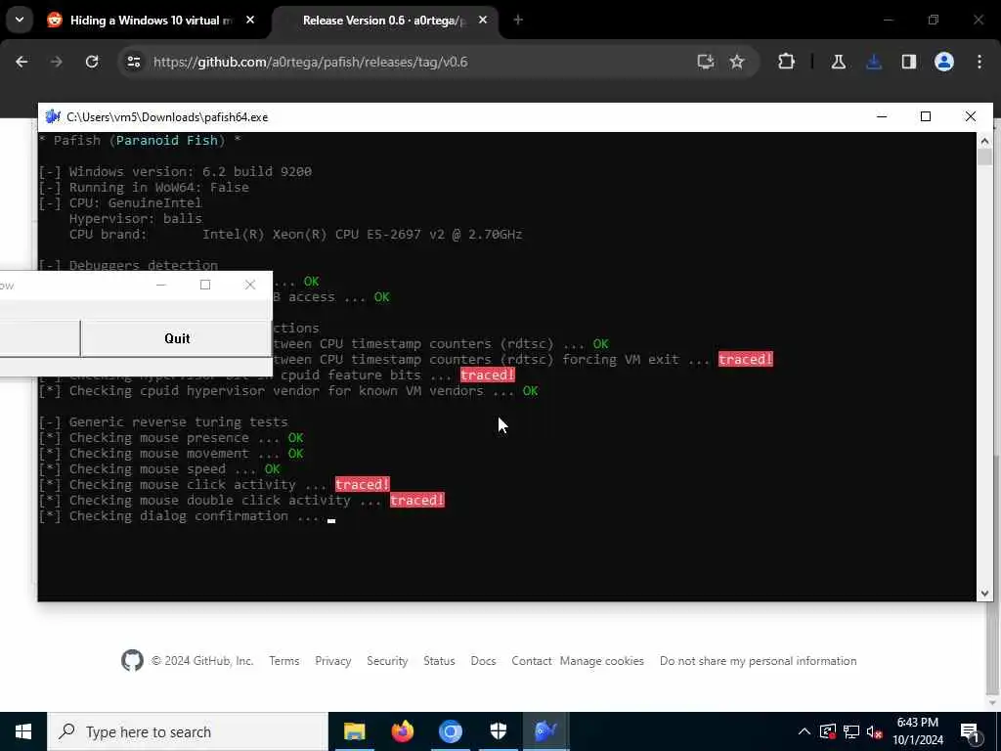Bookmark this page with the star
This screenshot has height=751, width=1001.
pos(737,62)
